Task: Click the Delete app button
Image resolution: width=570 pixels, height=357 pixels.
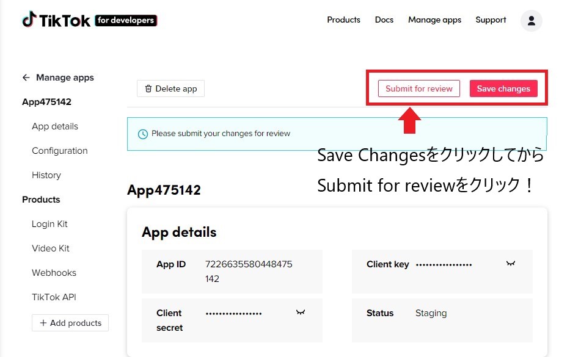Action: point(171,88)
